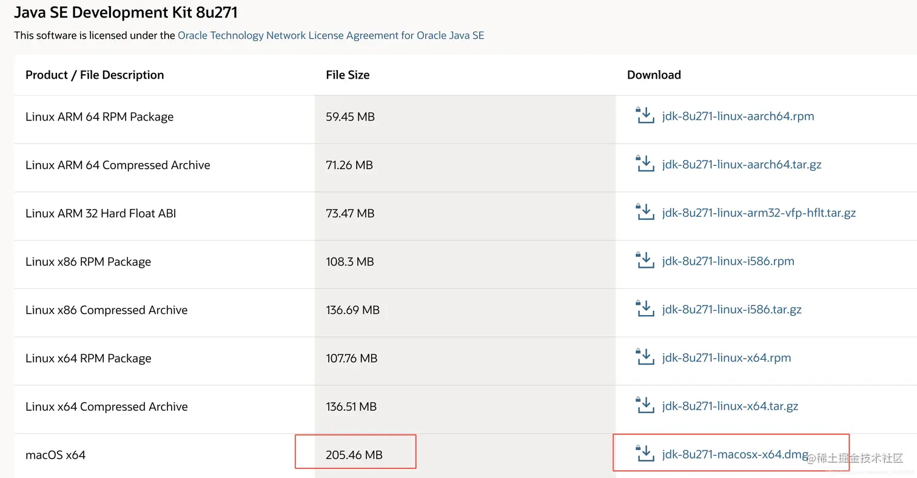Select the Linux x64 RPM Package label
The image size is (917, 478).
coord(88,359)
